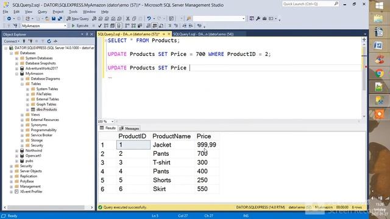Image resolution: width=390 pixels, height=219 pixels.
Task: Click the New Query button
Action: click(x=77, y=19)
